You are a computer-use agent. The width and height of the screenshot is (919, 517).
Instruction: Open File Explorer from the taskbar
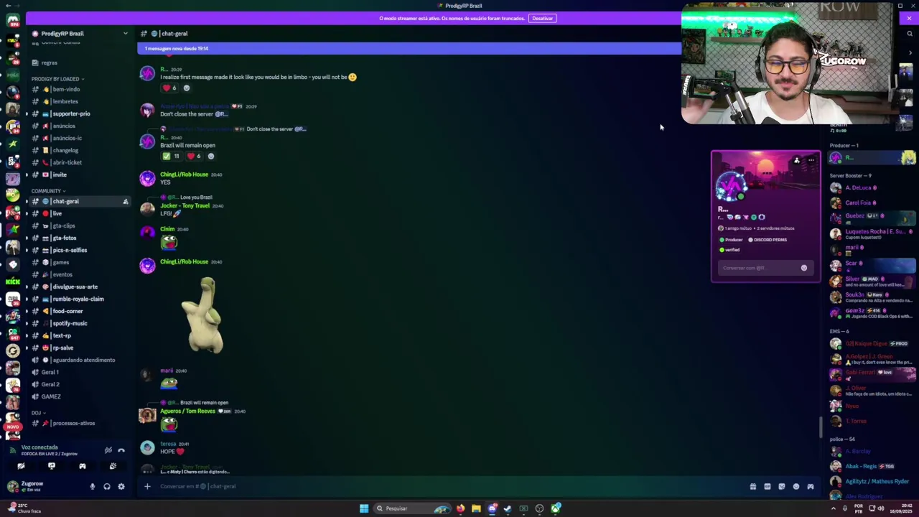(476, 508)
